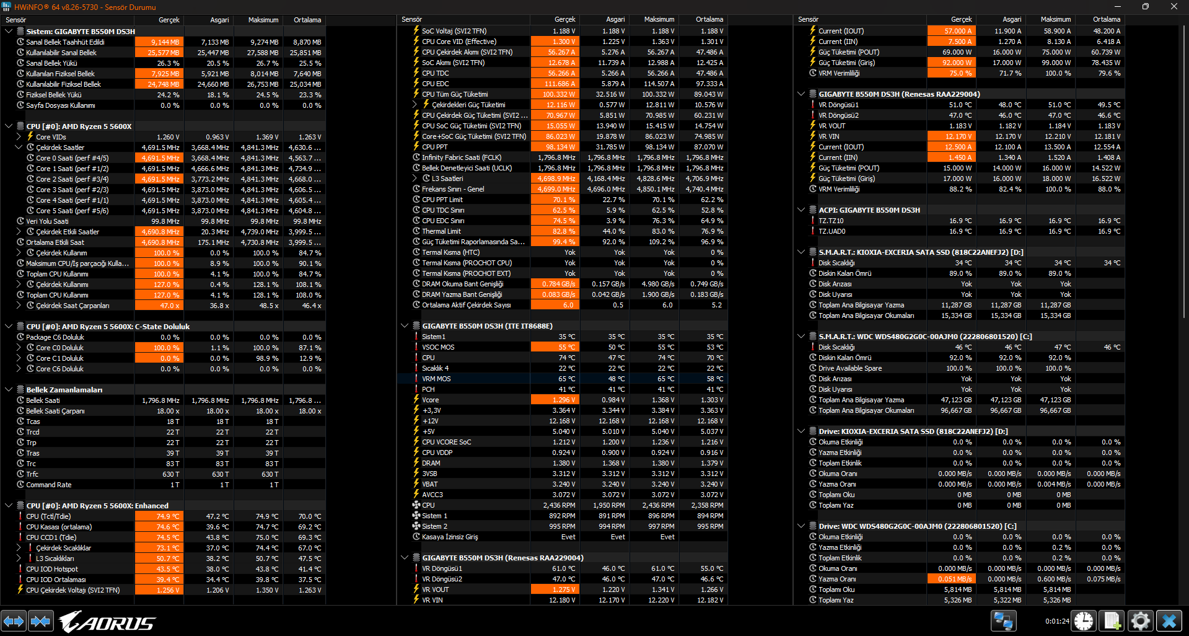This screenshot has height=636, width=1189.
Task: Close sensors with the blue X button
Action: tap(1169, 621)
